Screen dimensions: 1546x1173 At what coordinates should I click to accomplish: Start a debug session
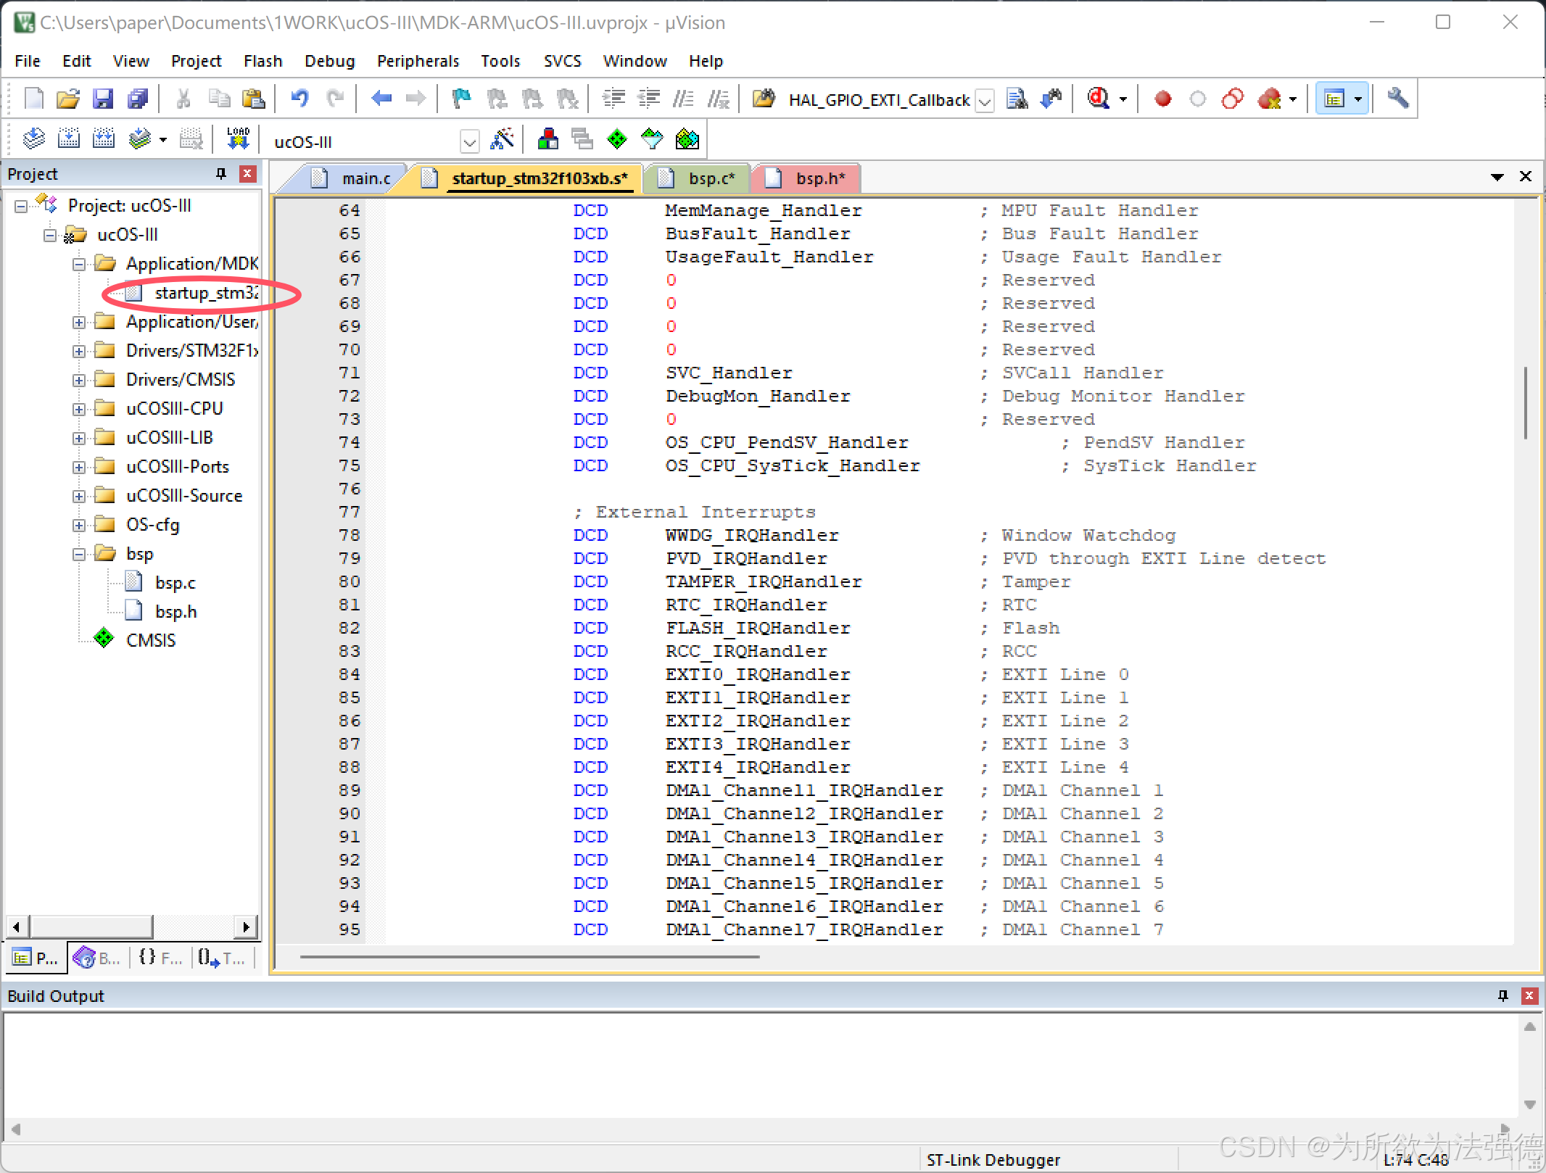pos(1097,99)
